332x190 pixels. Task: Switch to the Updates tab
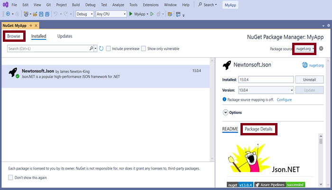(x=65, y=36)
